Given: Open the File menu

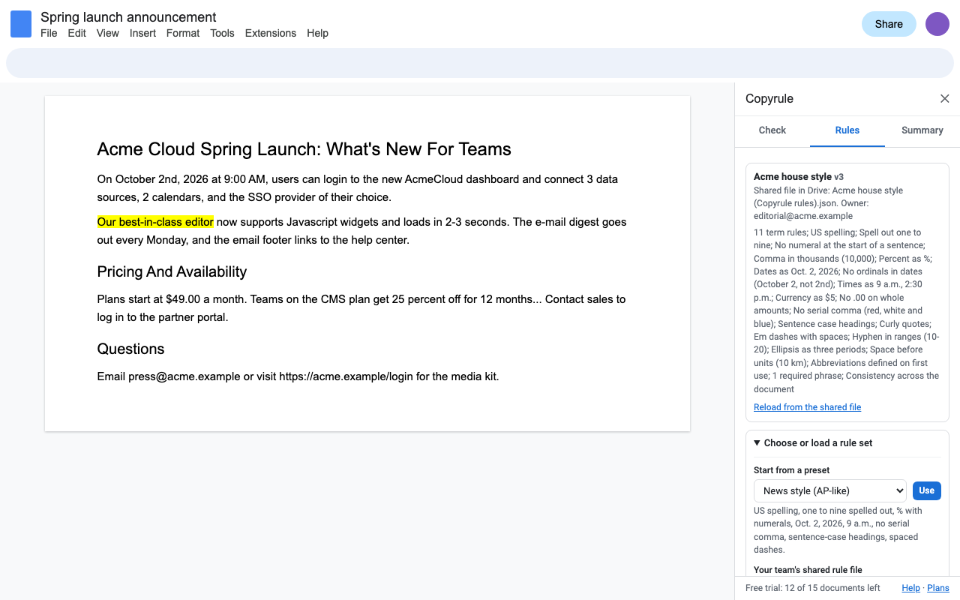Looking at the screenshot, I should coord(49,33).
